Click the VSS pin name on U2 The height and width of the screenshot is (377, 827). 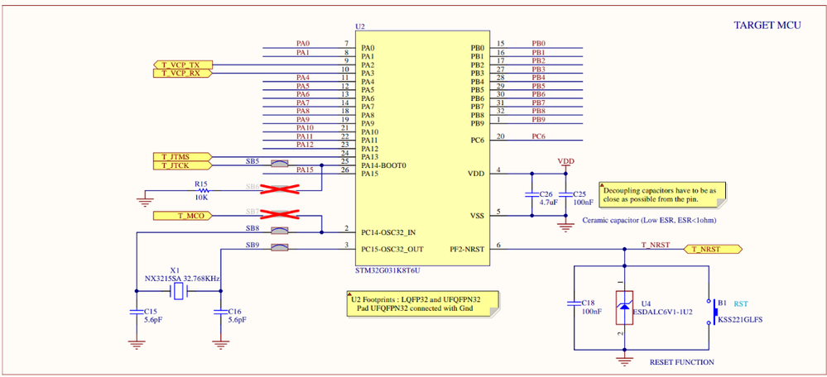(477, 215)
